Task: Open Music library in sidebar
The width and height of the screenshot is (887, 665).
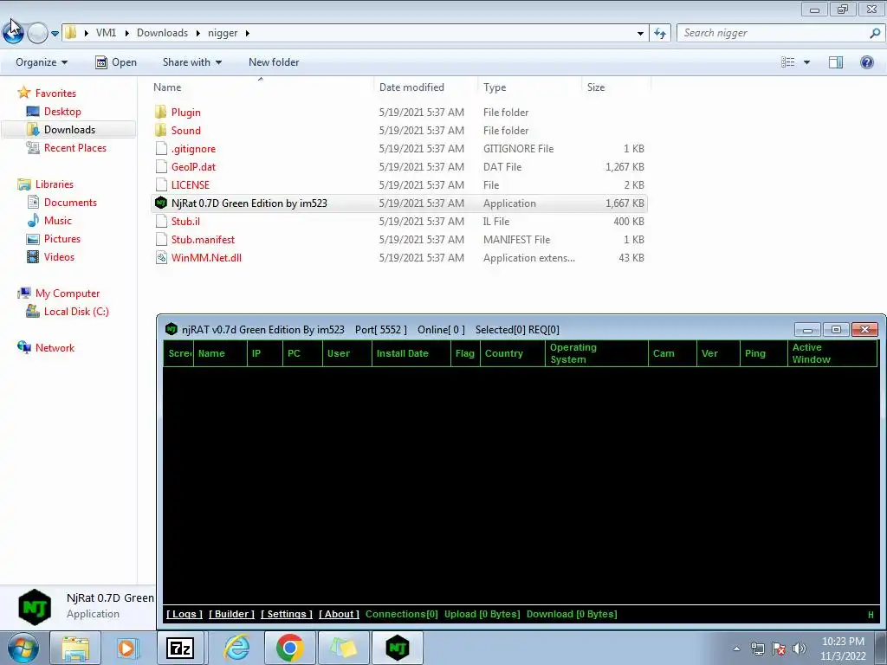Action: pos(58,221)
